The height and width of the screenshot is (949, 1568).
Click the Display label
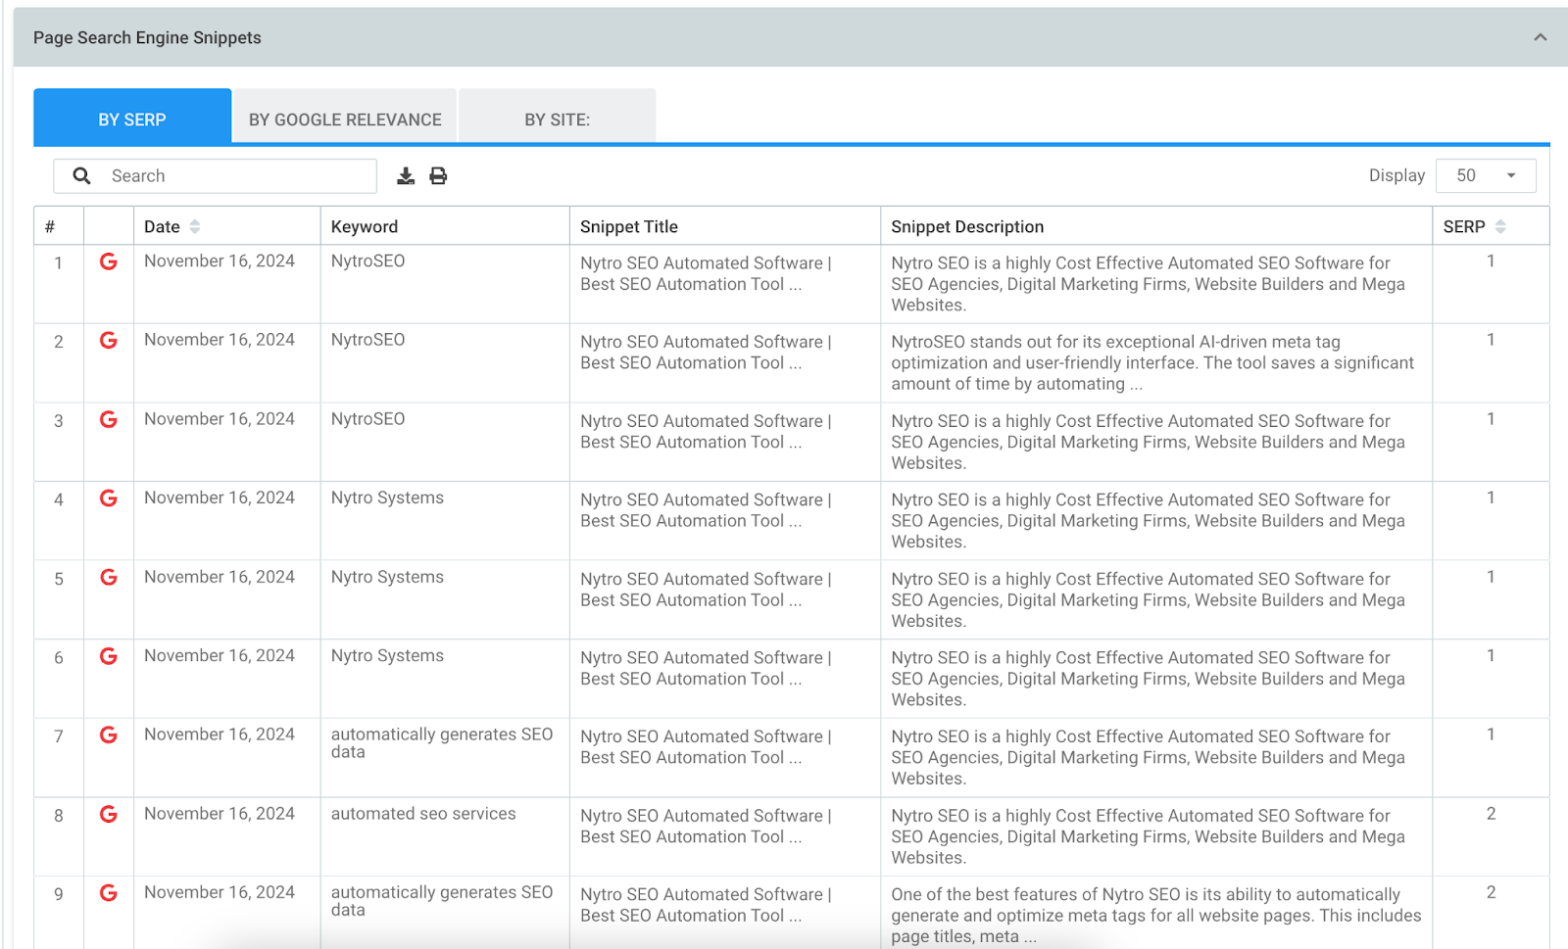click(1396, 175)
